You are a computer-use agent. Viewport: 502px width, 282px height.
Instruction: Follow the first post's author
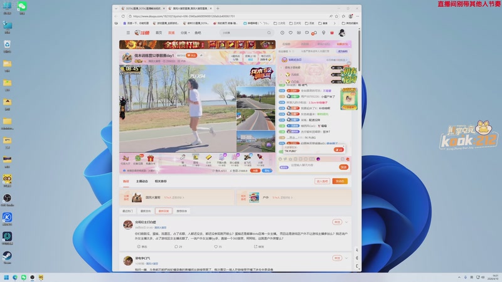tap(337, 222)
